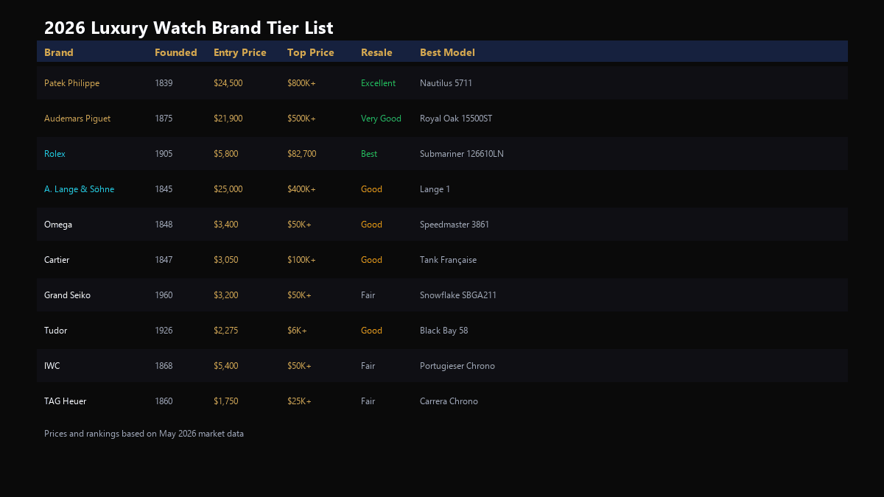Click founded year 1875
Image resolution: width=884 pixels, height=497 pixels.
(x=164, y=119)
